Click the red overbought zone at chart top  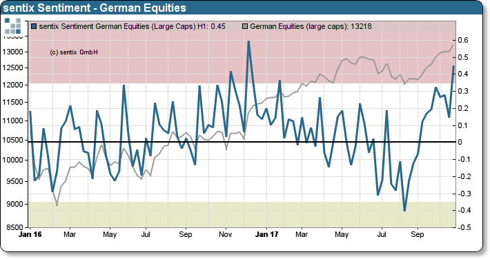tap(242, 56)
